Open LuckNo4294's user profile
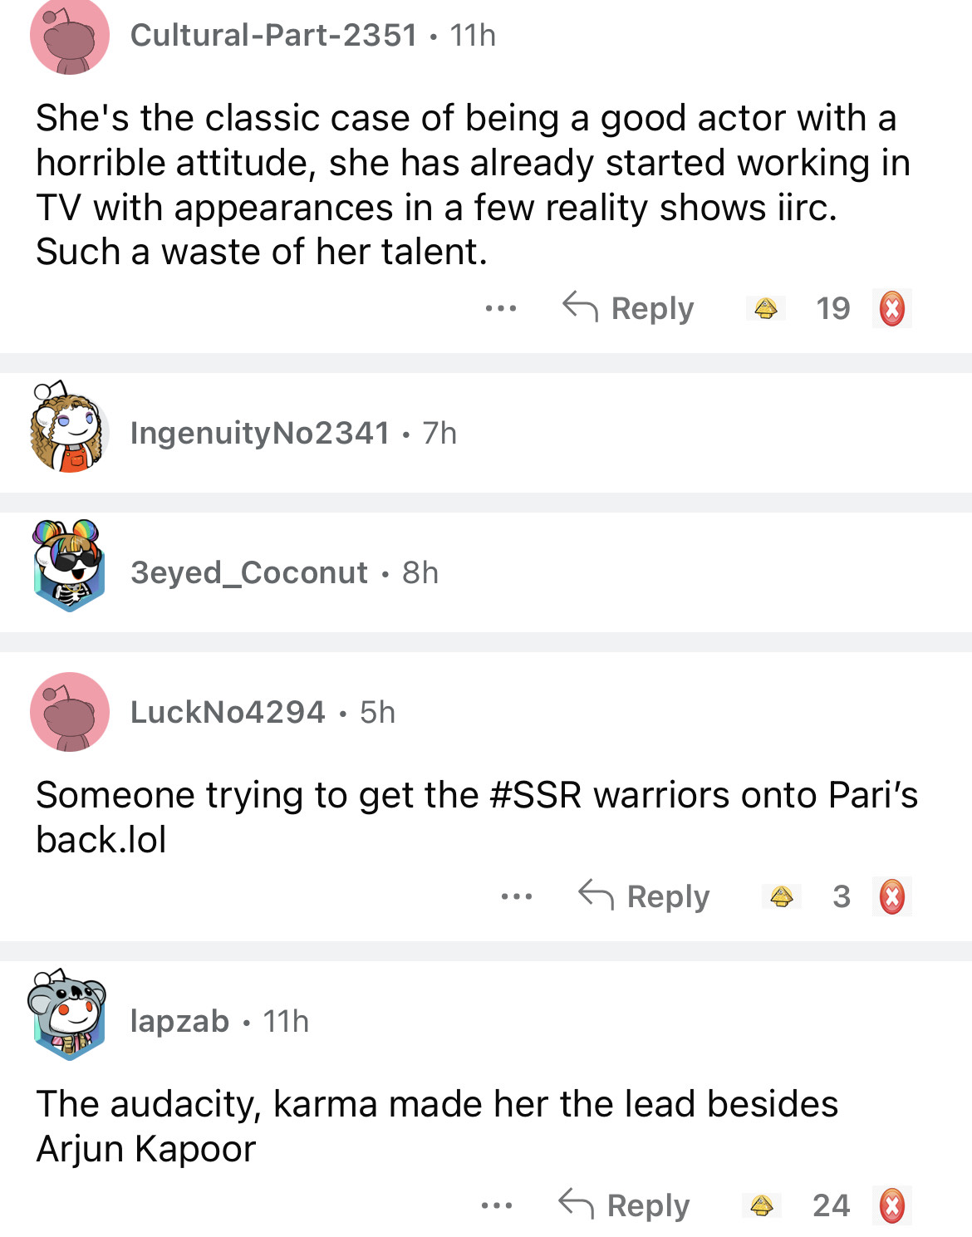This screenshot has width=972, height=1237. [x=228, y=712]
